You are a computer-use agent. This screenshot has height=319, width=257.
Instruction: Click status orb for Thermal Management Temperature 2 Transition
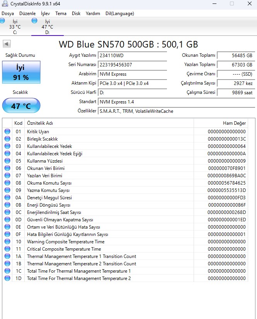pyautogui.click(x=7, y=263)
